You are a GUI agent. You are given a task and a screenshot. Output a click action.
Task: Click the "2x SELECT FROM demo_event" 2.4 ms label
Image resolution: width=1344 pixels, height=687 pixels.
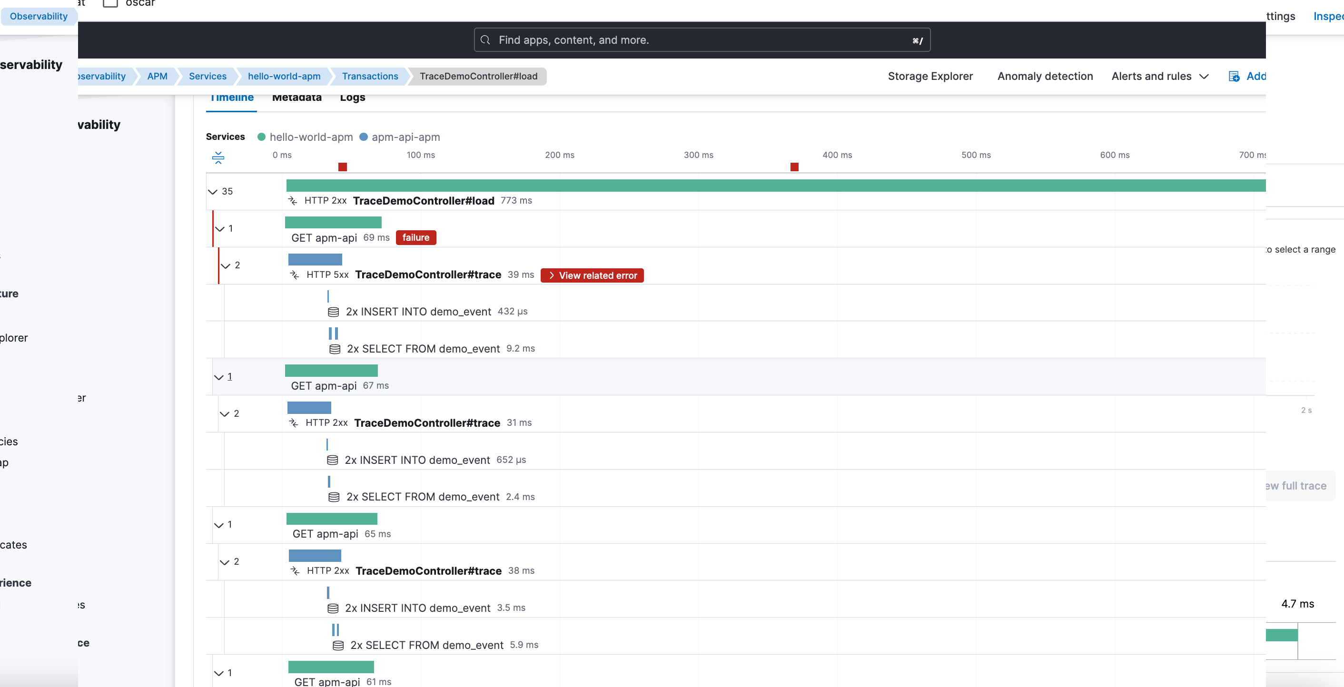point(423,497)
